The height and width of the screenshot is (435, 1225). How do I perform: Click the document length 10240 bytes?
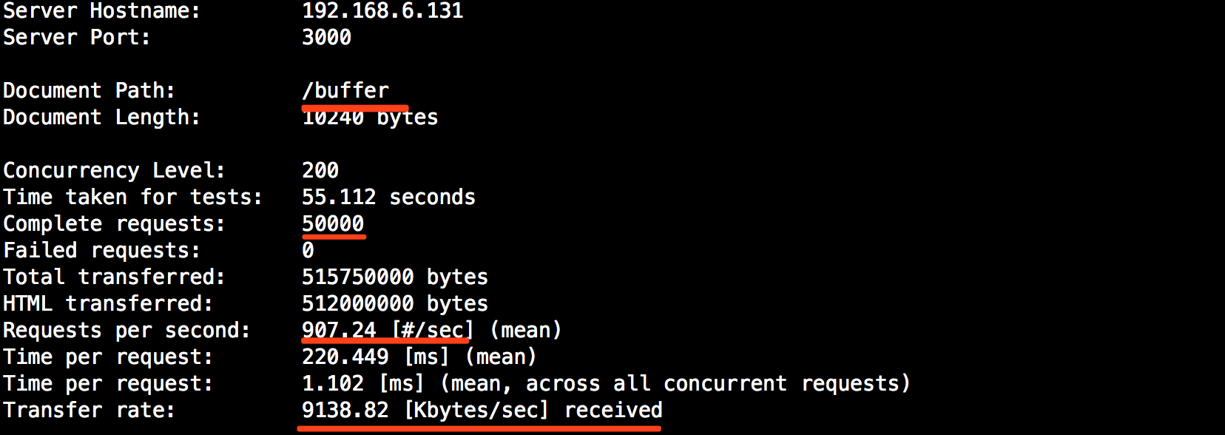(x=370, y=118)
